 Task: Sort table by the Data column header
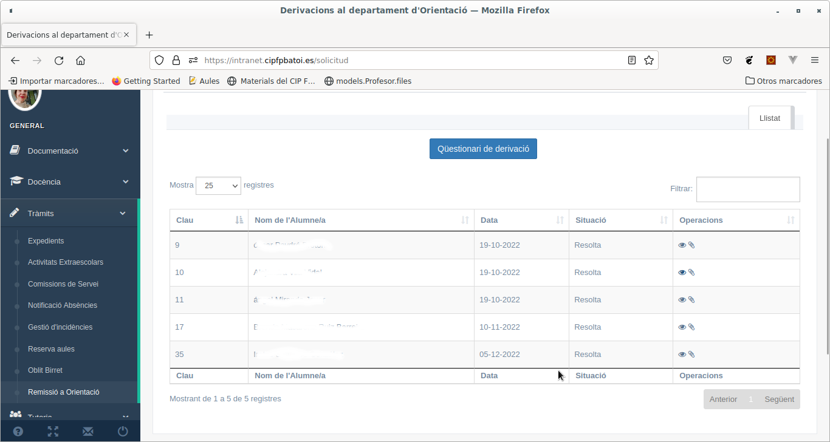tap(521, 220)
